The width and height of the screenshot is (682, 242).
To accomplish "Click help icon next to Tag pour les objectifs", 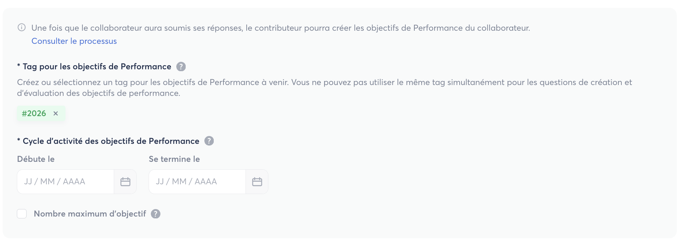I will pyautogui.click(x=181, y=67).
